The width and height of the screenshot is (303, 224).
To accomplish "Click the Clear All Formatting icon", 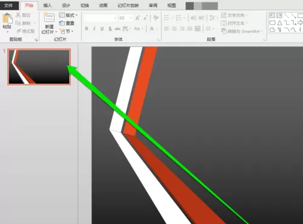I will tap(156, 18).
